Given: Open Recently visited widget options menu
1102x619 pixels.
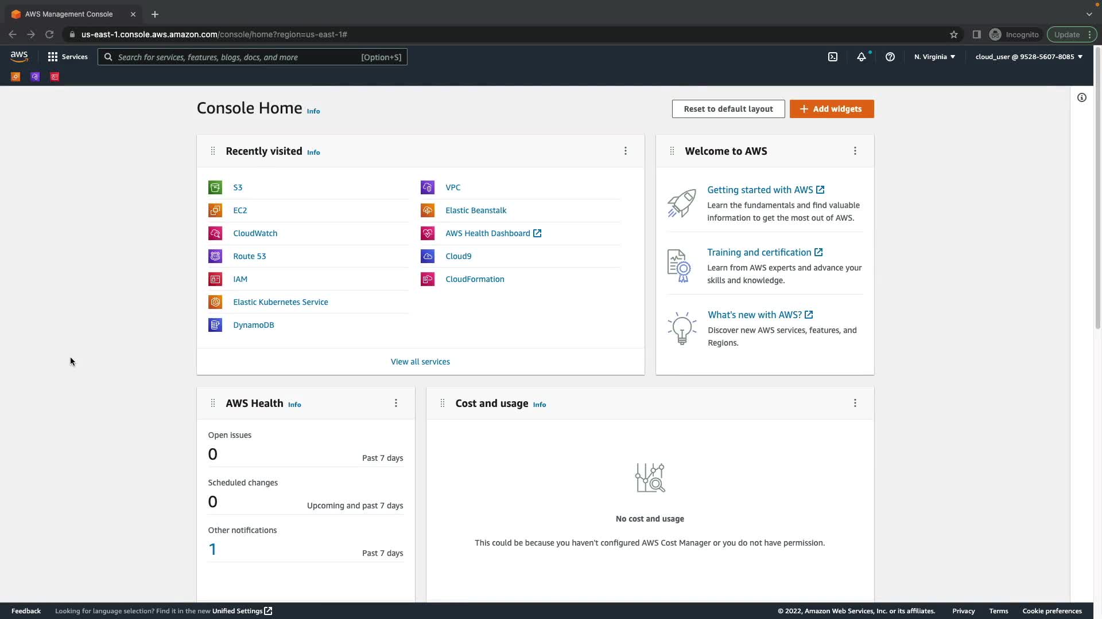Looking at the screenshot, I should pyautogui.click(x=626, y=151).
